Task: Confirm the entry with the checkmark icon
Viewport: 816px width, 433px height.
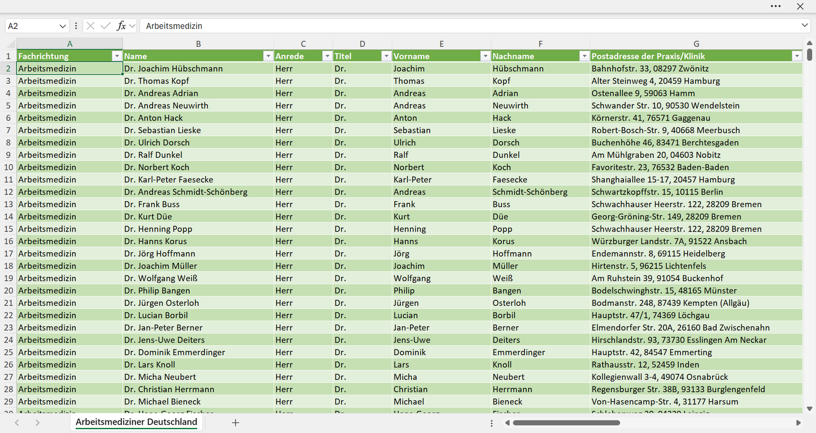Action: pyautogui.click(x=106, y=26)
